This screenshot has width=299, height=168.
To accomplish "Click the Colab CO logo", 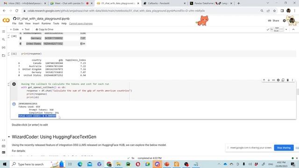I will pos(6,20).
